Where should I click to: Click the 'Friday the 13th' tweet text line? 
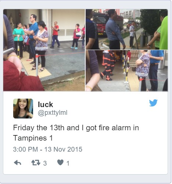[76, 128]
